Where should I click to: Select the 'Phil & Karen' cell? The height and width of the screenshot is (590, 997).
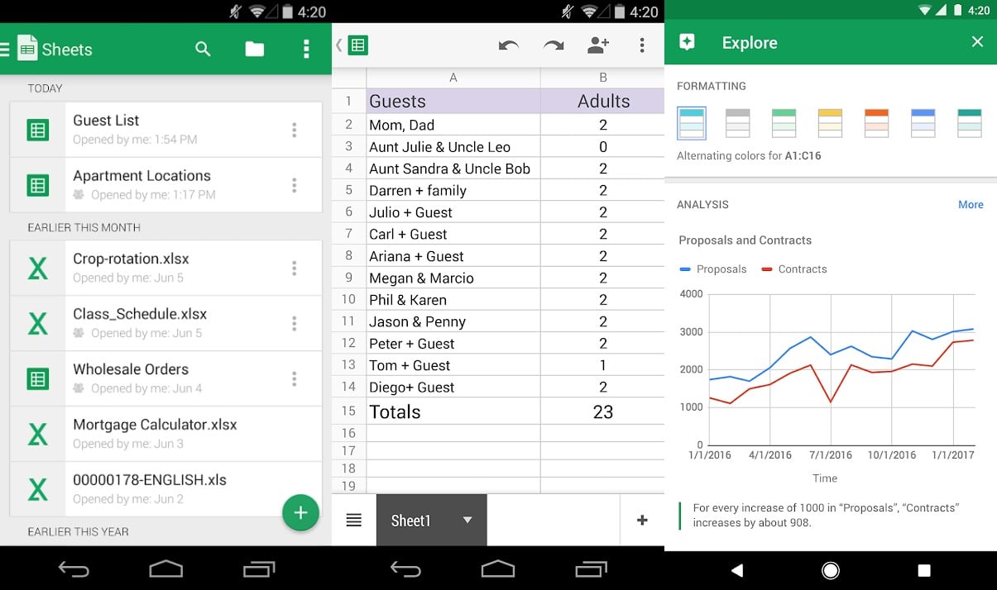[x=453, y=300]
